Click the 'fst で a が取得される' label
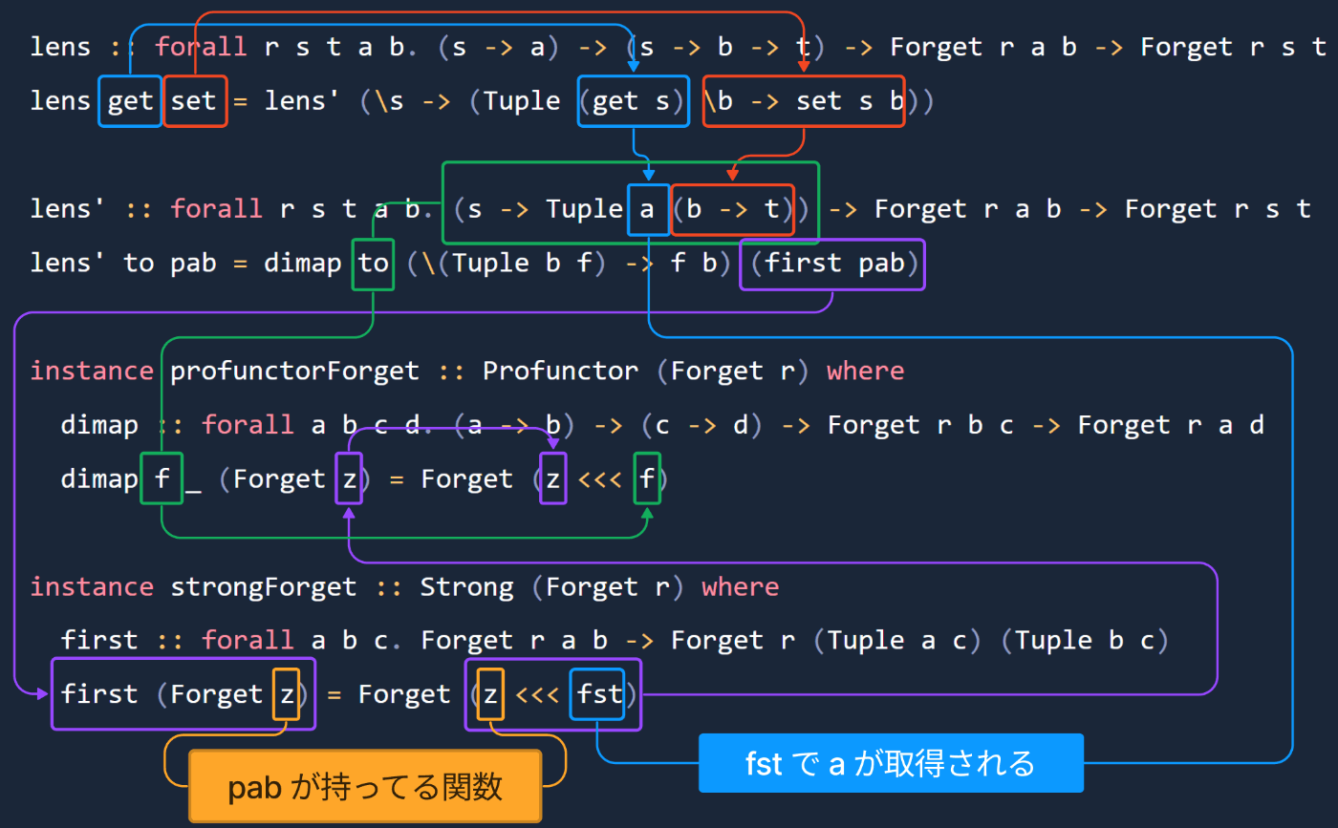This screenshot has height=828, width=1338. coord(891,763)
